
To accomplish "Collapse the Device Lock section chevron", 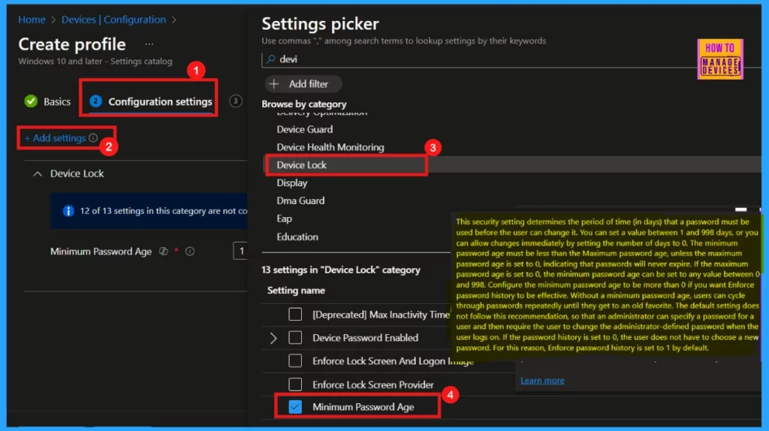I will click(x=38, y=173).
